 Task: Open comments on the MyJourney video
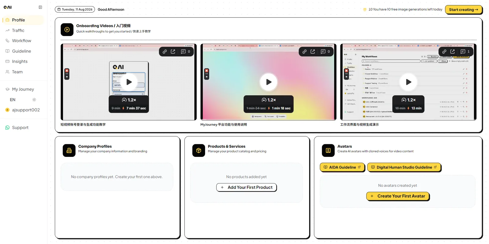pyautogui.click(x=325, y=52)
